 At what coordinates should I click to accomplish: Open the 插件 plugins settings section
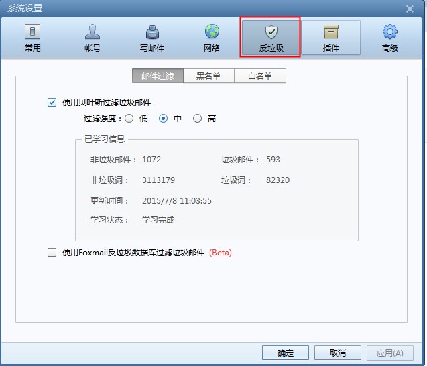tap(330, 38)
